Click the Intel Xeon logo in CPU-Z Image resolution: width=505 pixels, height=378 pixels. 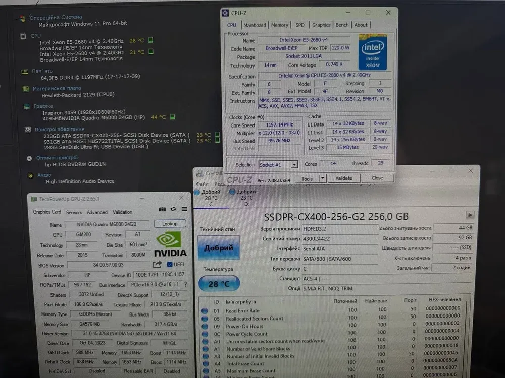click(373, 52)
